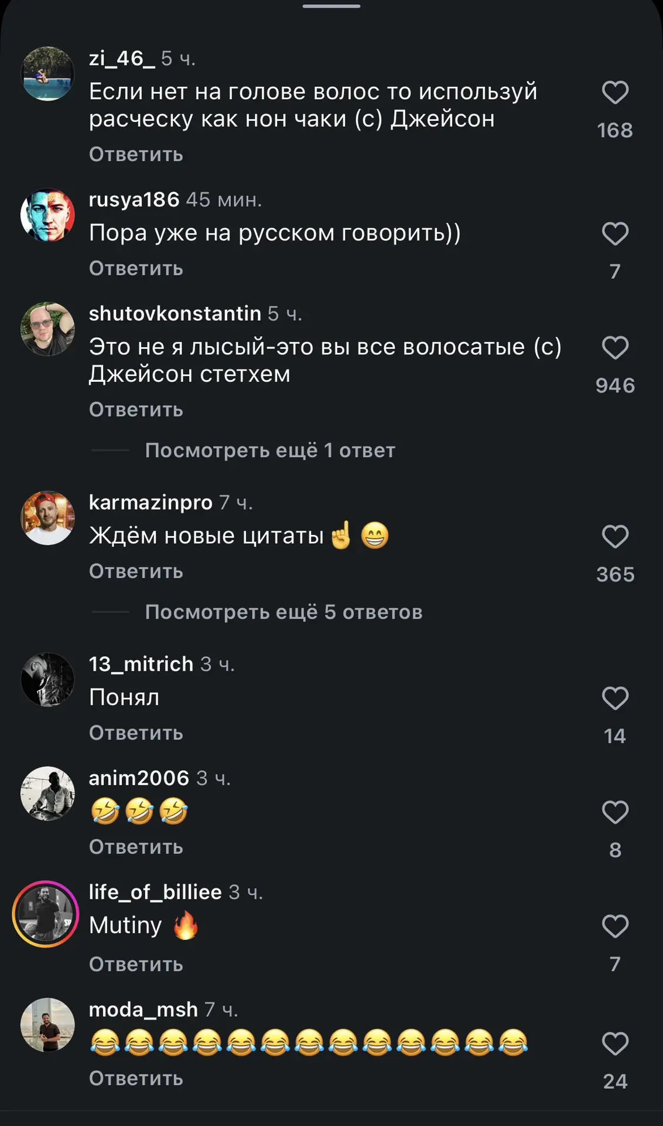
Task: Tap the heart next to 13_mitrich's comment
Action: pyautogui.click(x=615, y=698)
